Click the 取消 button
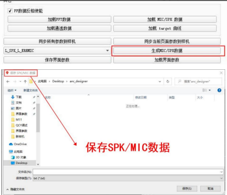The image size is (227, 195). 211,188
